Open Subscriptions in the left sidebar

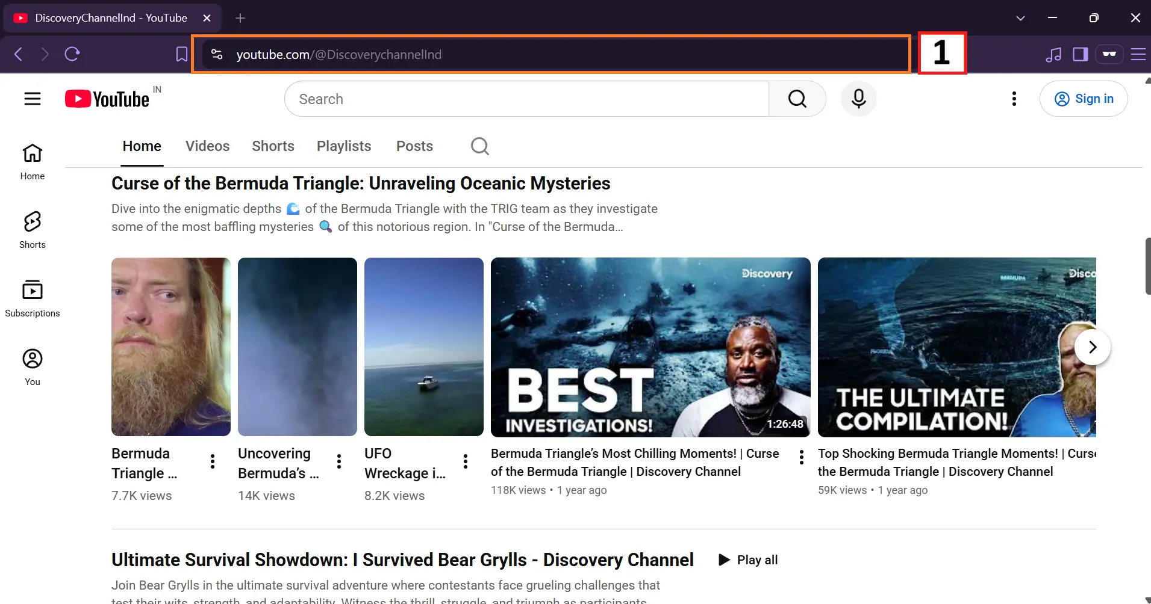(x=33, y=298)
